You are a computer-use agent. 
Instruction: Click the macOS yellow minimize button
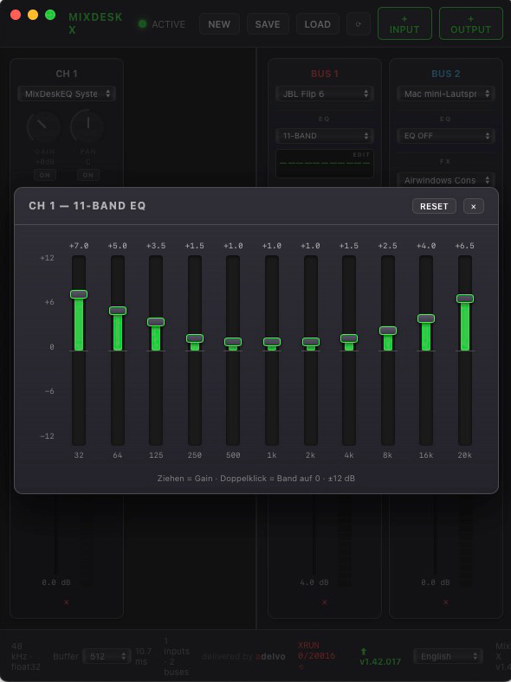33,15
